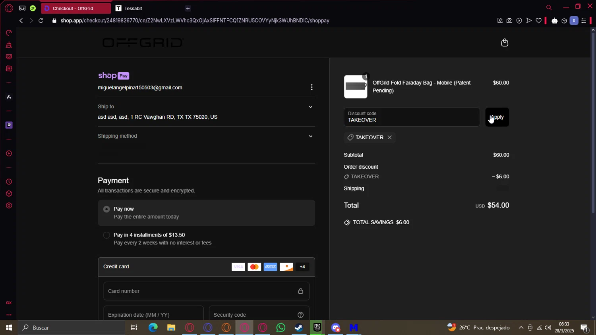Open Epic Games launcher from taskbar
The image size is (596, 335).
pyautogui.click(x=317, y=327)
